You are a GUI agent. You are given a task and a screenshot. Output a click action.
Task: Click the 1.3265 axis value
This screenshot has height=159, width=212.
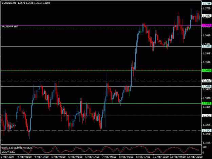click(207, 125)
